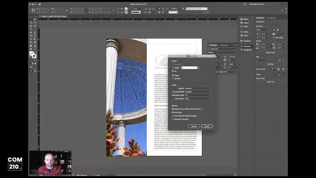
Task: Click the Adjust Layout button
Action: click(271, 53)
